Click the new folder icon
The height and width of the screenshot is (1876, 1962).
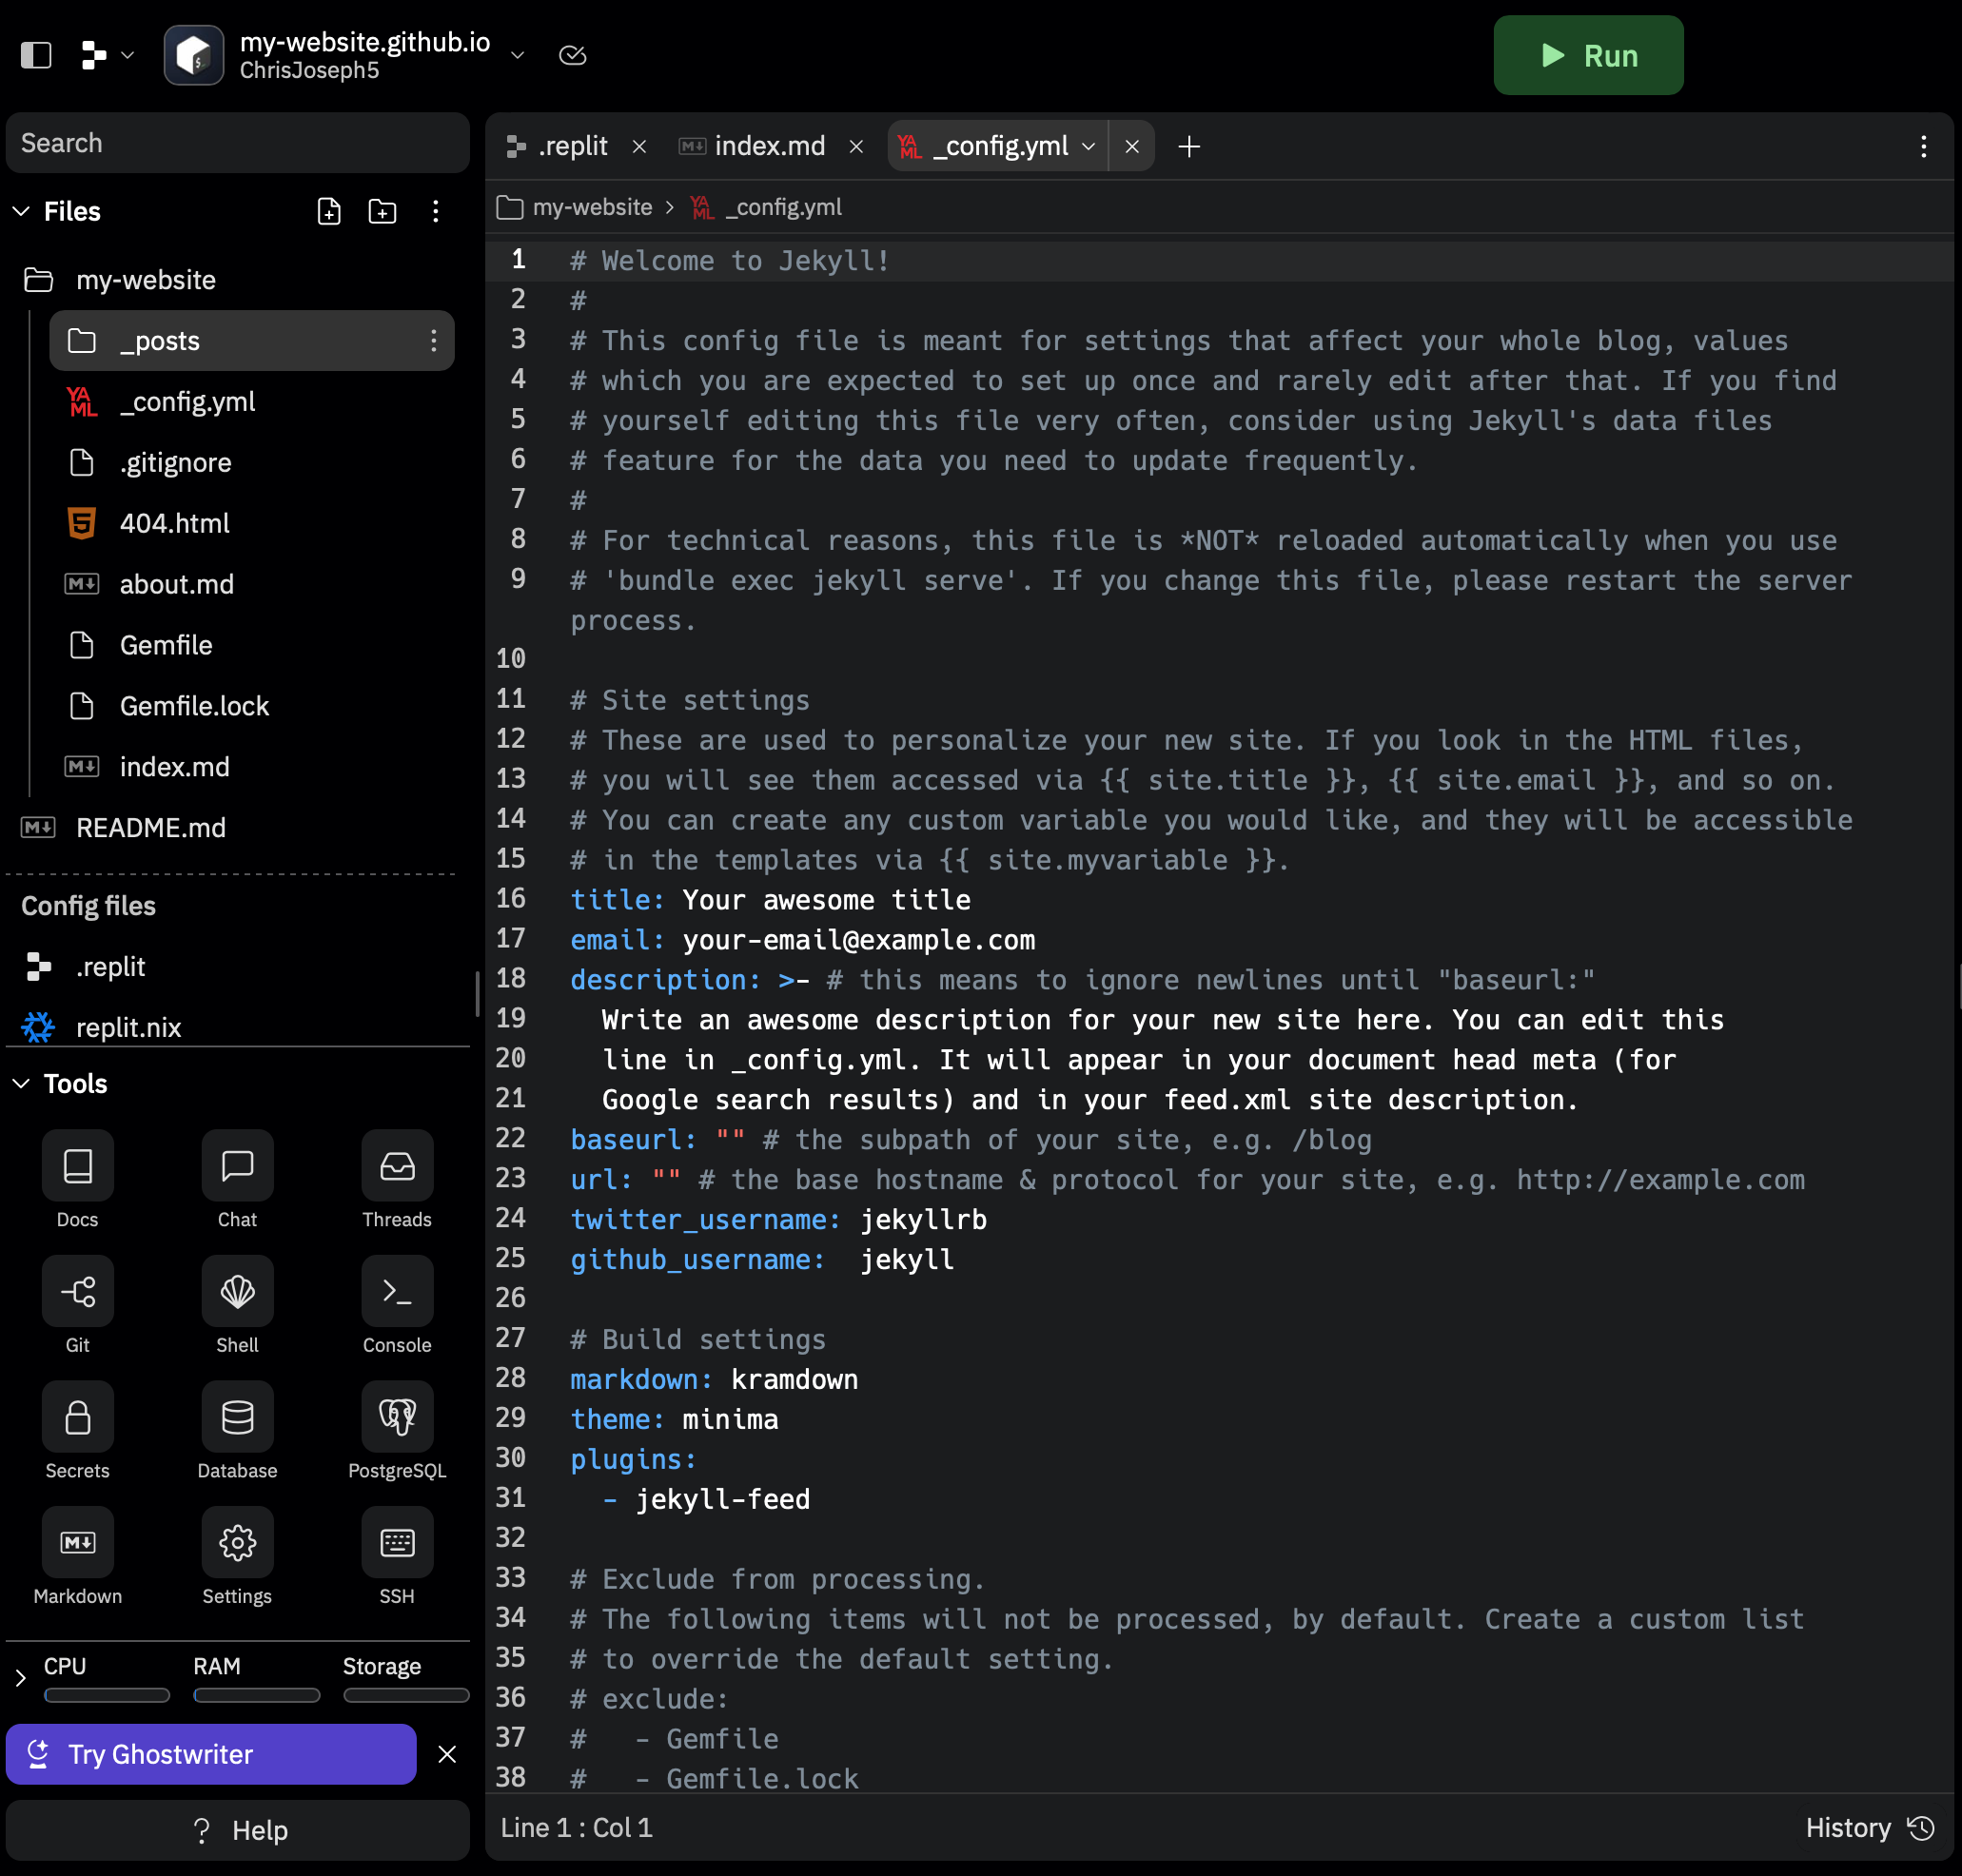[382, 211]
